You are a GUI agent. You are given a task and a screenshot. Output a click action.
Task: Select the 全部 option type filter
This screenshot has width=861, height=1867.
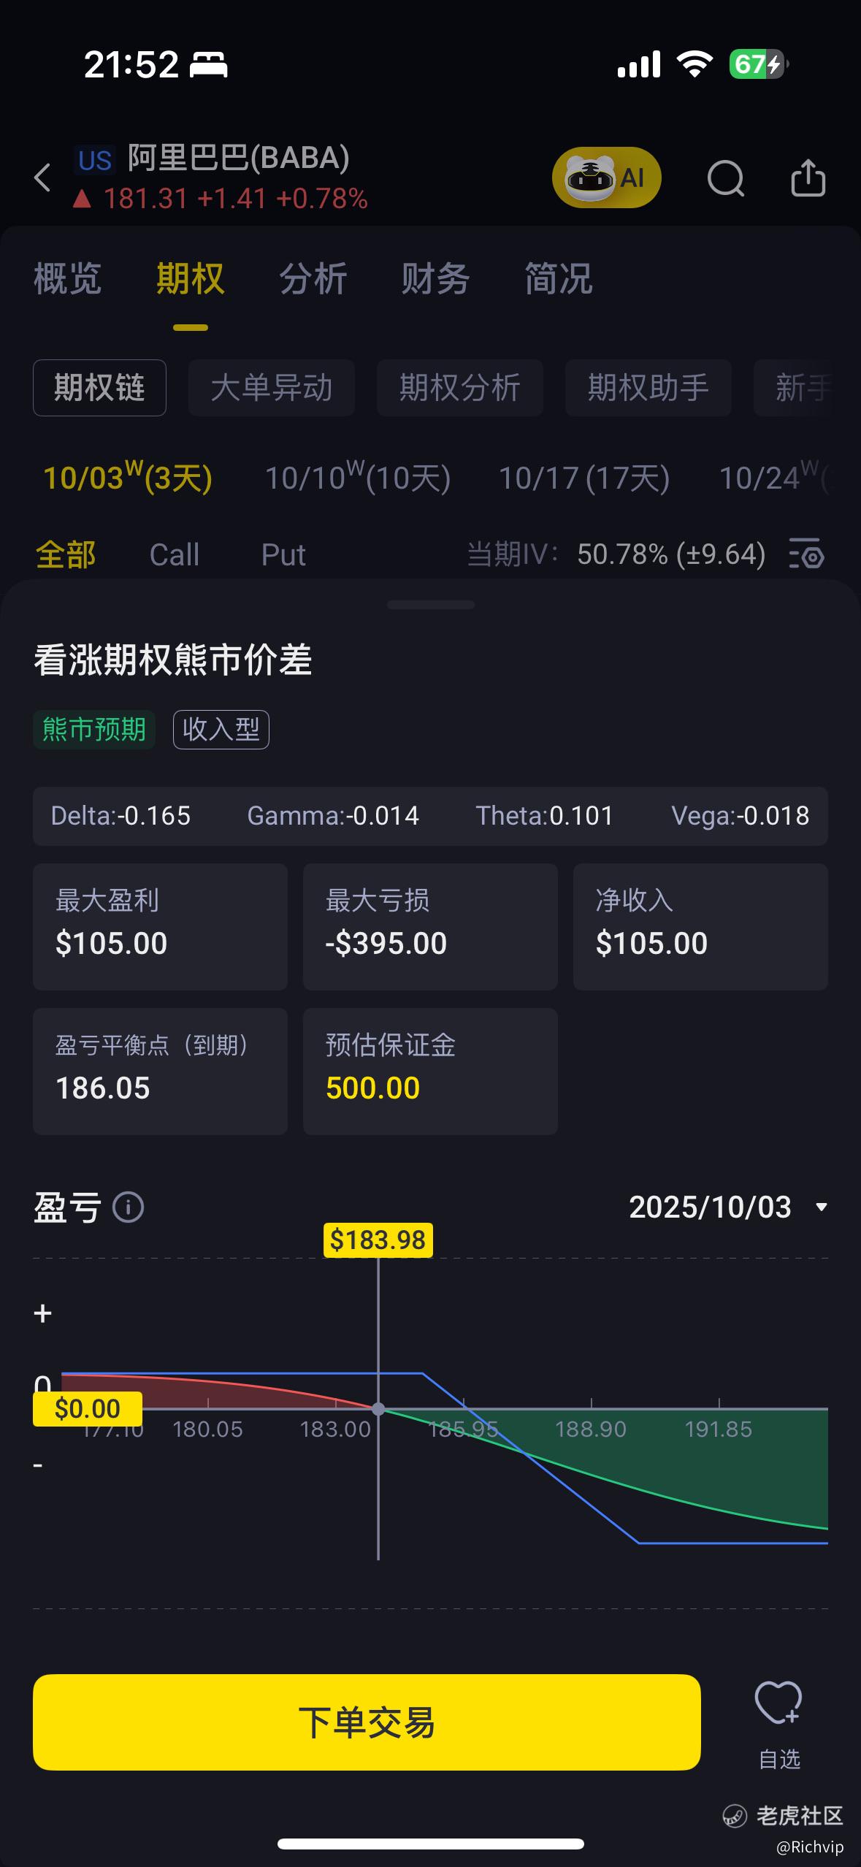pos(66,554)
